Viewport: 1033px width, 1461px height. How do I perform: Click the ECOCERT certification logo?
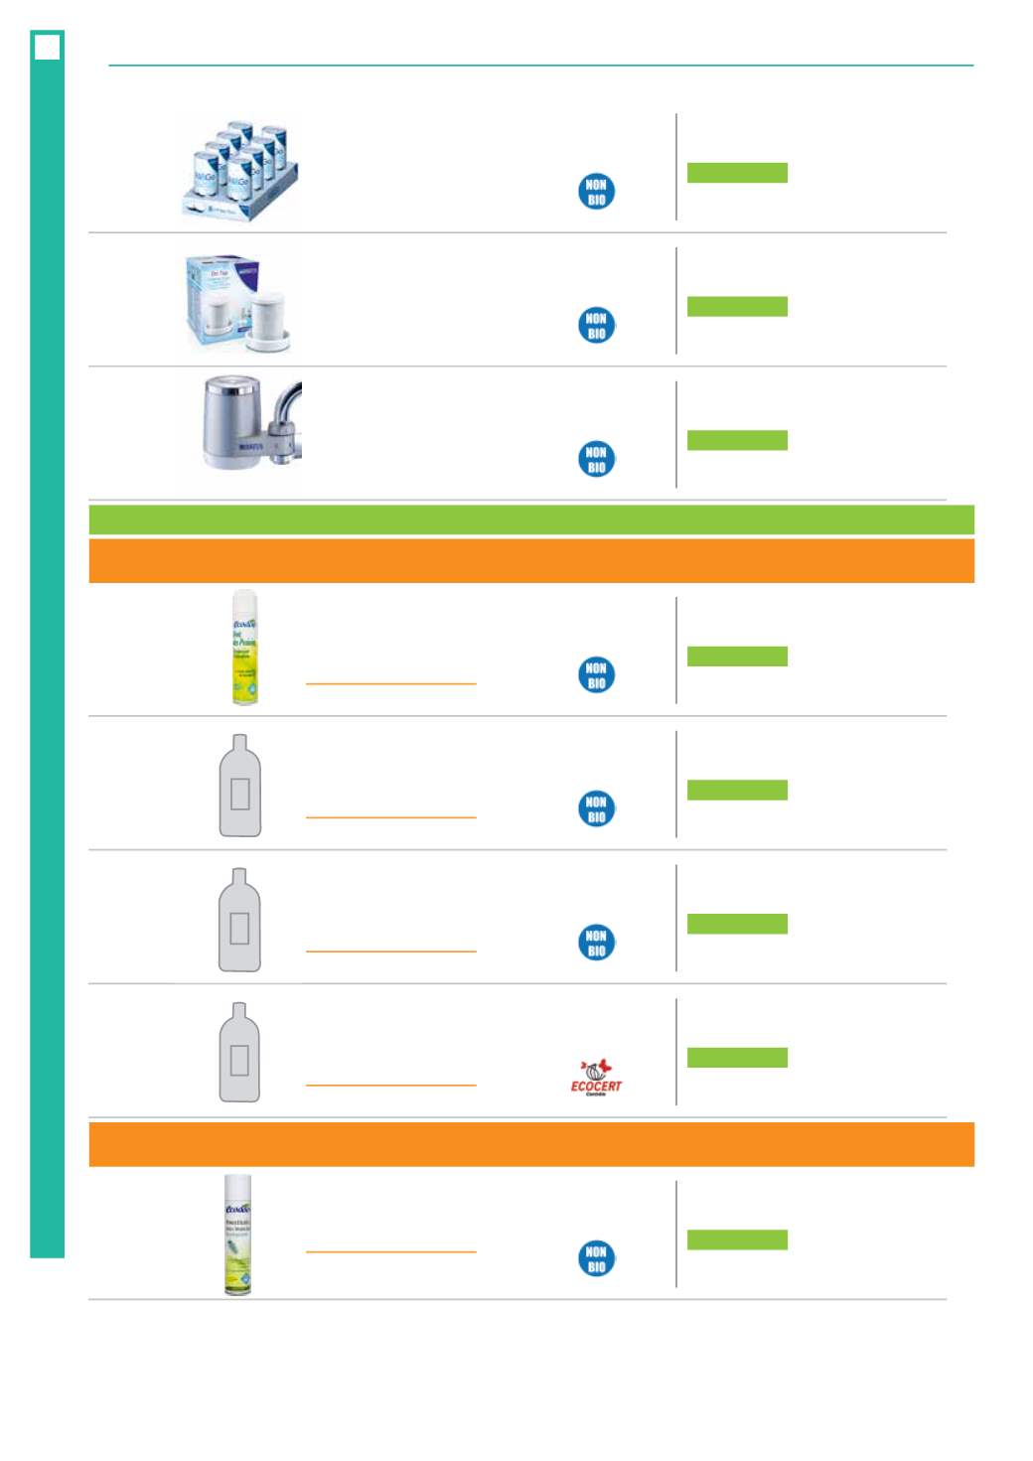point(596,1078)
